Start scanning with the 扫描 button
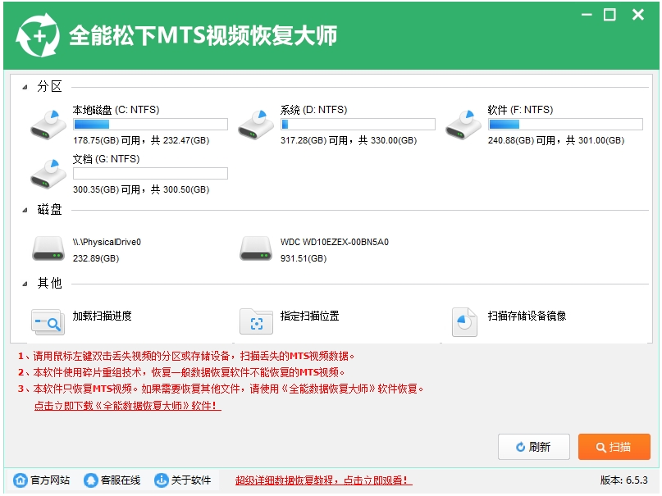The width and height of the screenshot is (662, 496). [614, 447]
